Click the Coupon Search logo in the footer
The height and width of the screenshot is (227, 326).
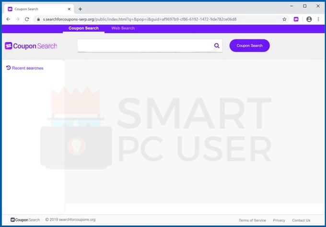click(x=25, y=220)
